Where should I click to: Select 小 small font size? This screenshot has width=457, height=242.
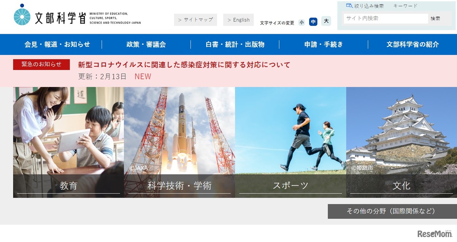pyautogui.click(x=302, y=22)
